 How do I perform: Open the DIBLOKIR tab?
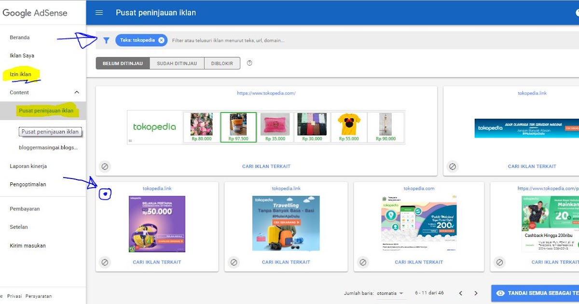222,63
